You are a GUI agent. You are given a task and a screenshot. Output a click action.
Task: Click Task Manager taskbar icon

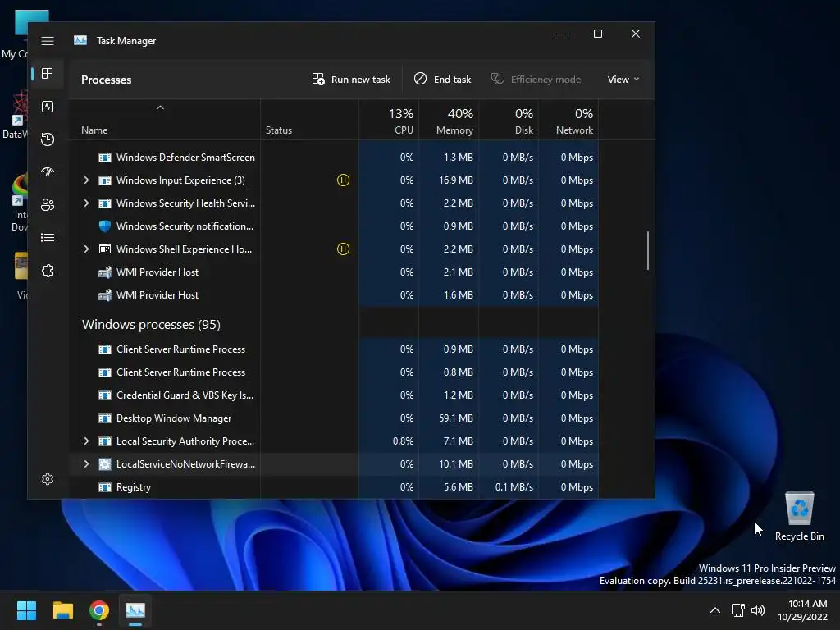click(135, 610)
